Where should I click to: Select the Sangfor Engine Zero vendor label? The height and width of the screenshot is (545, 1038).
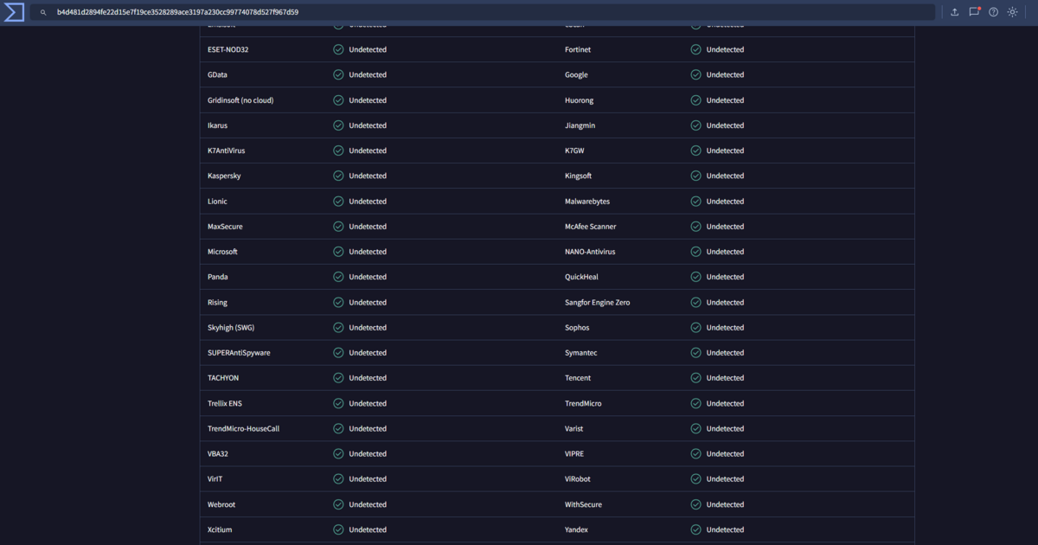(x=597, y=303)
